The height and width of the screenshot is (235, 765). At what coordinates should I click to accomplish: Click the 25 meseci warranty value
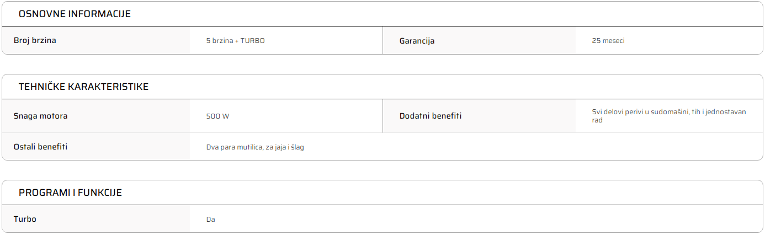608,41
